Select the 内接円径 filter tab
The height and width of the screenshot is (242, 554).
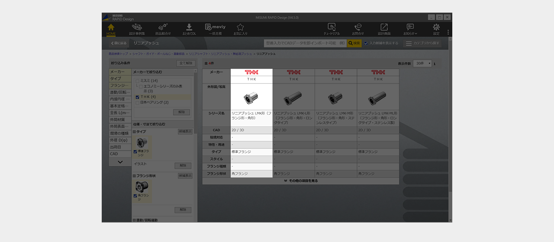pos(120,99)
